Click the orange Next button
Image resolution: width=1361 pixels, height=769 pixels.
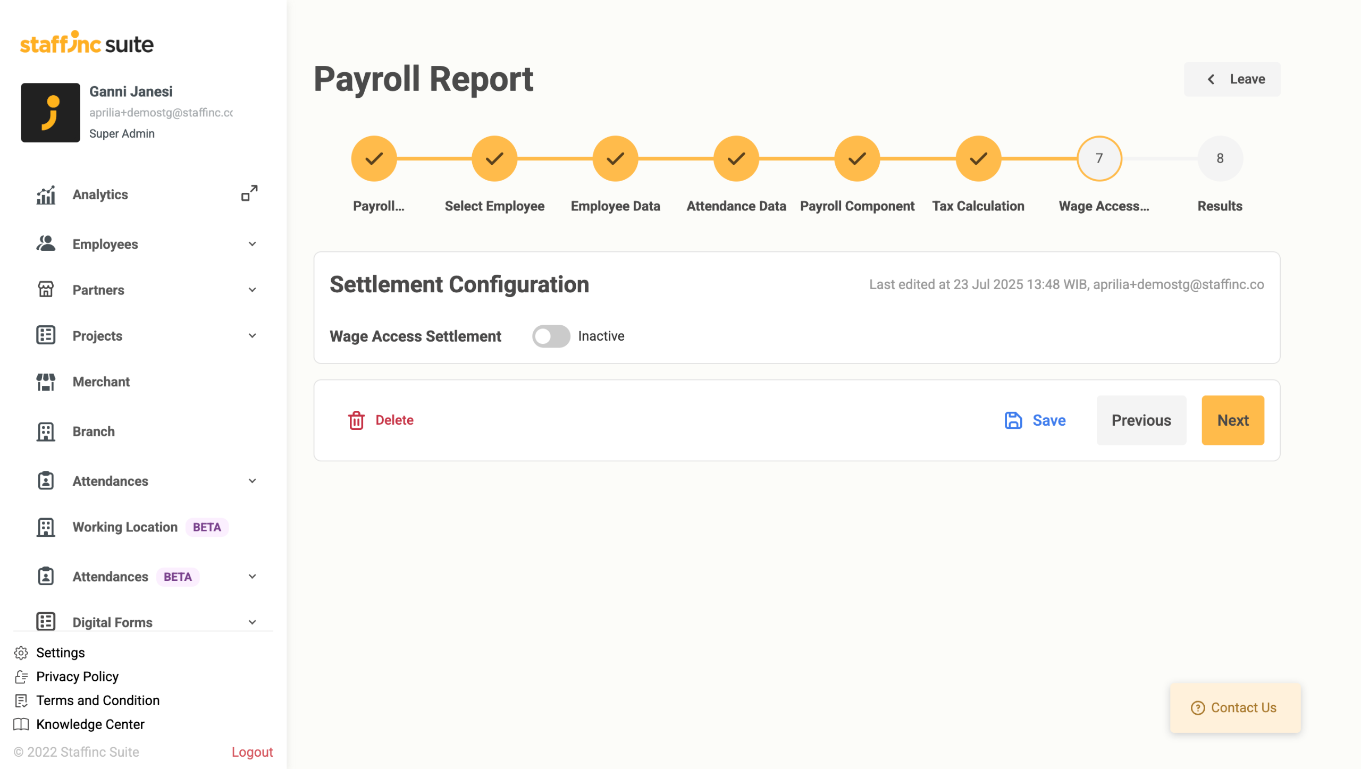pyautogui.click(x=1232, y=420)
